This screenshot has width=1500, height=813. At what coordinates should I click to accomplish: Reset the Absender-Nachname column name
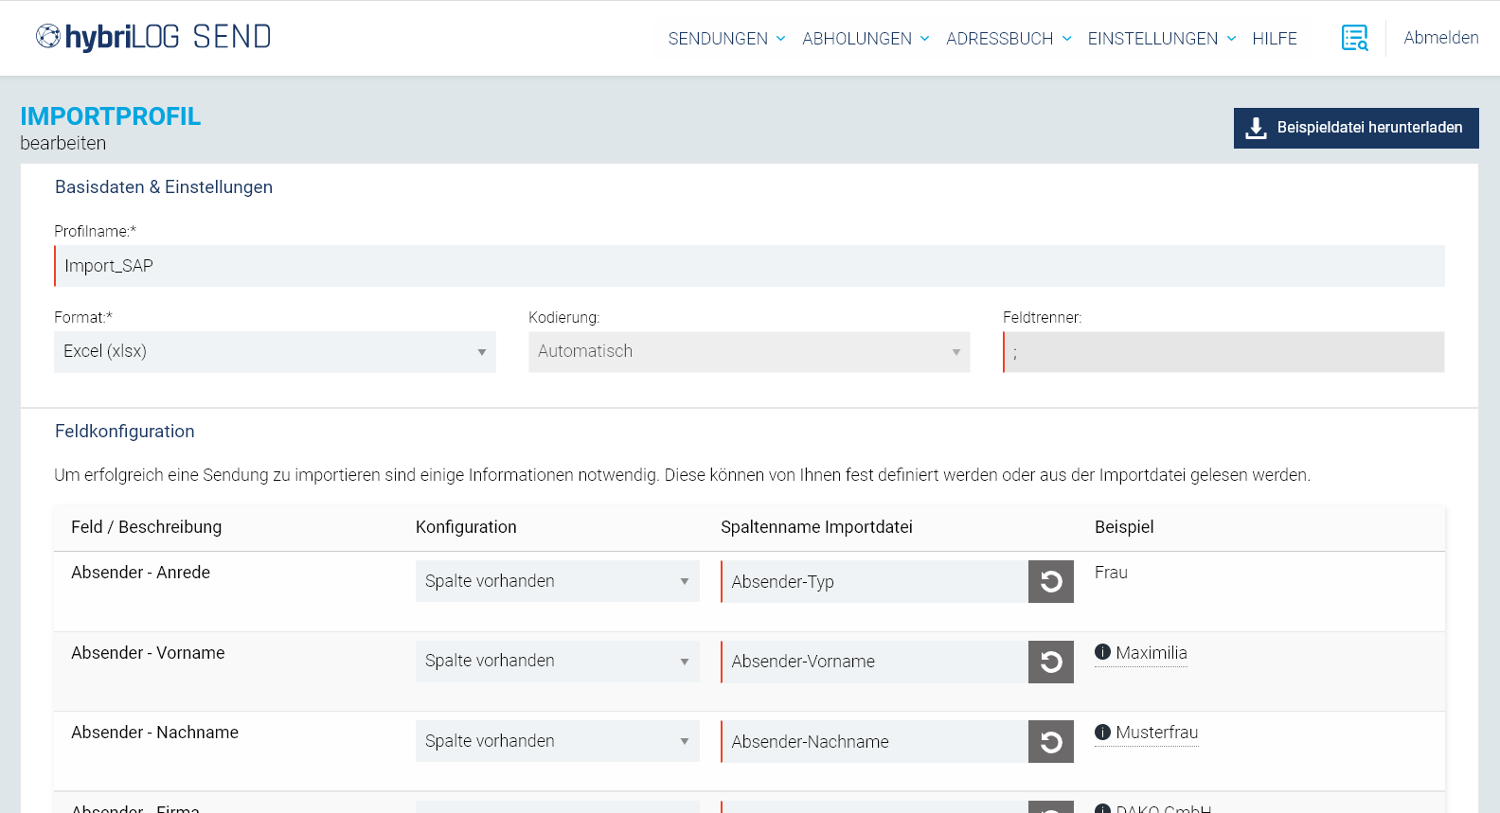click(x=1051, y=742)
